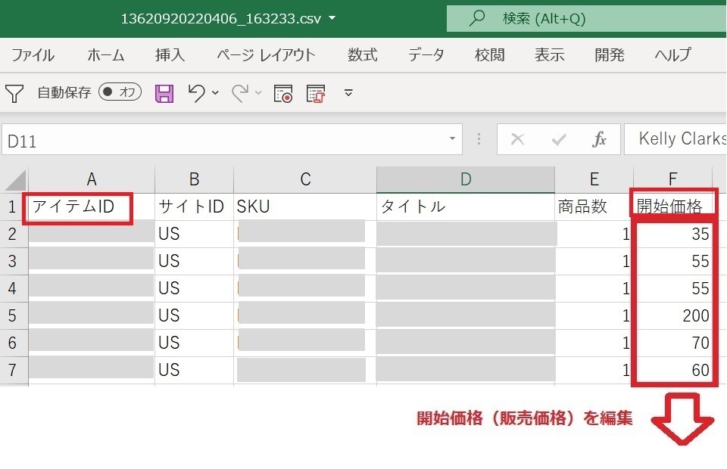
Task: Switch to the 挿入 tab
Action: 170,55
